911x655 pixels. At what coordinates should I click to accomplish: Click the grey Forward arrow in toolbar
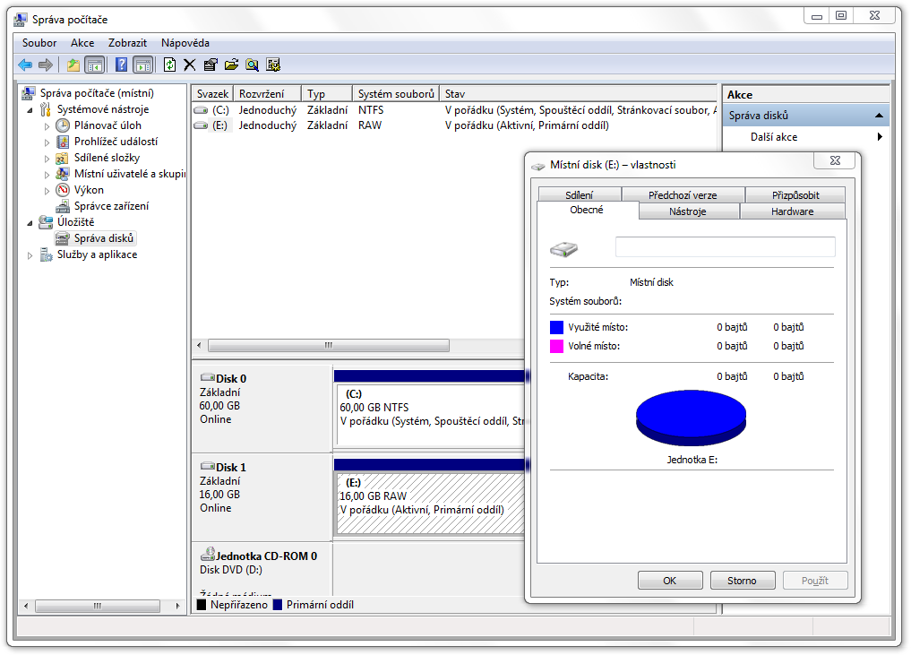46,65
